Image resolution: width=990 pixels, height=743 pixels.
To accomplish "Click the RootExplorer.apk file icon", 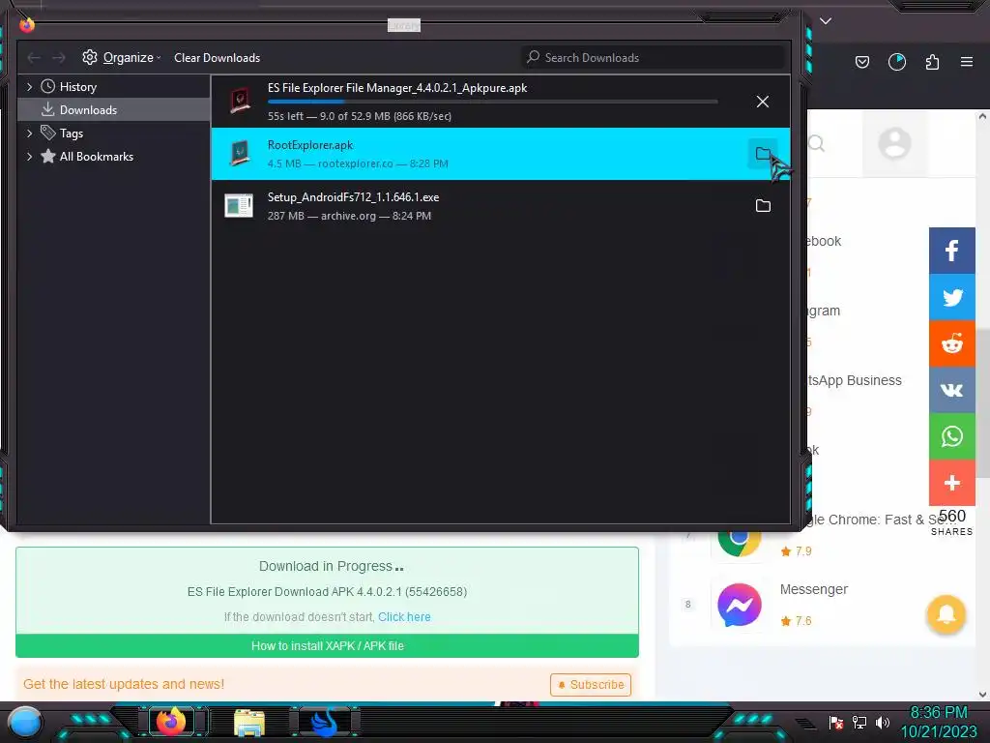I will tap(240, 153).
